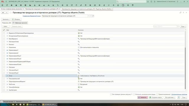Image resolution: width=189 pixels, height=106 pixels.
Task: Close the Отчеты по финансовому результату tab
Action: 23,9
